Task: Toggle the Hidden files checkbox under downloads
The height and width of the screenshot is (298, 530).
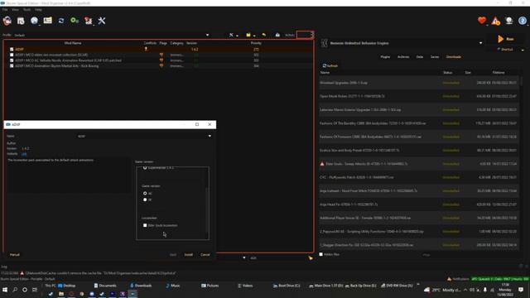Action: (321, 254)
